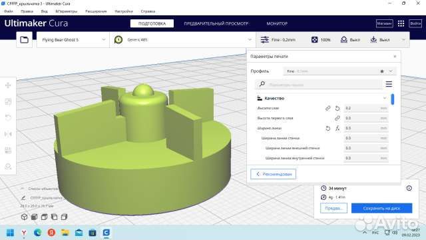Open Microsoft Edge from taskbar

click(x=37, y=233)
